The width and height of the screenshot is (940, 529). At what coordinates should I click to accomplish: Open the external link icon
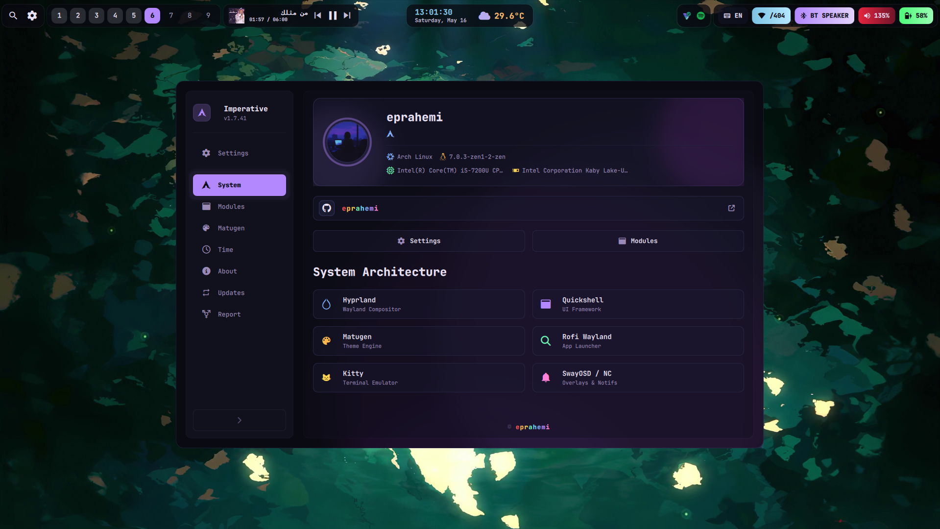(731, 208)
